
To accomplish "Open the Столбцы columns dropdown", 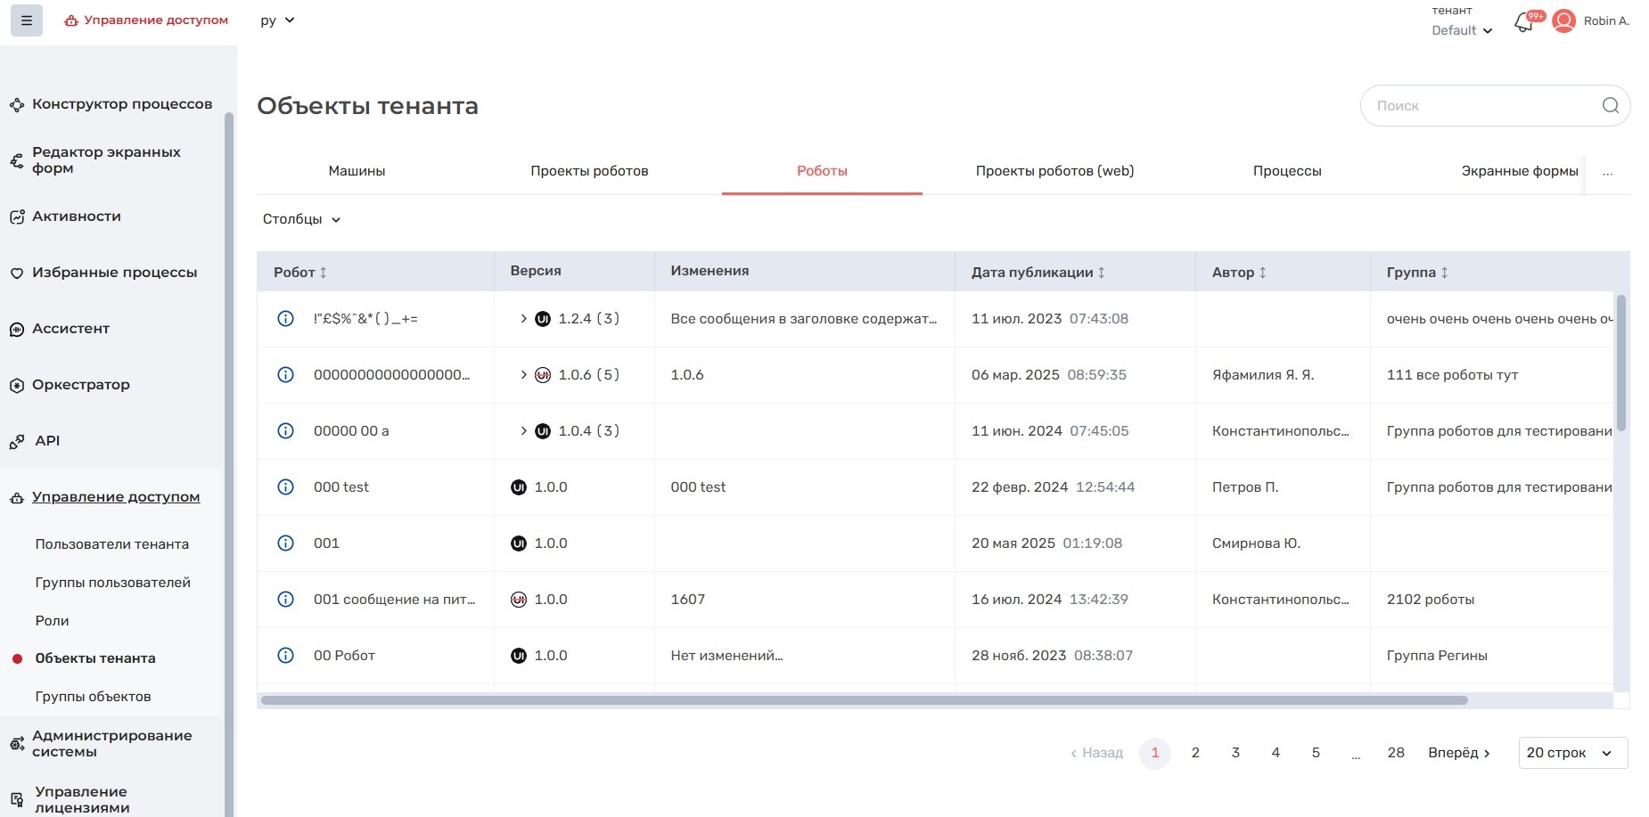I will [x=301, y=219].
